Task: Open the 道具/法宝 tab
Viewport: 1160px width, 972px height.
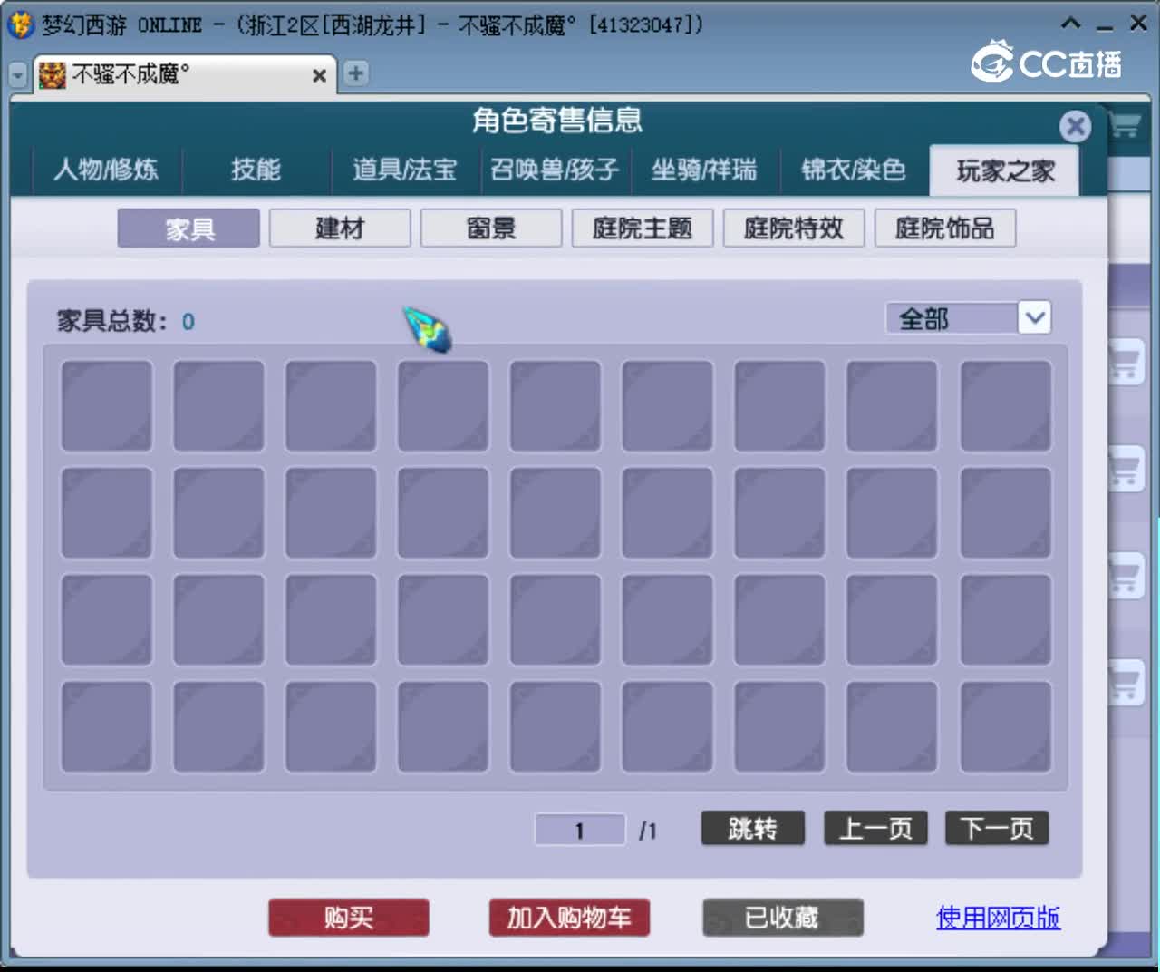Action: (x=404, y=170)
